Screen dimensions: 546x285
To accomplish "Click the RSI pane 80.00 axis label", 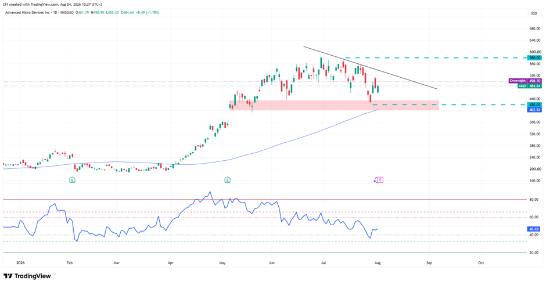I will 534,200.
